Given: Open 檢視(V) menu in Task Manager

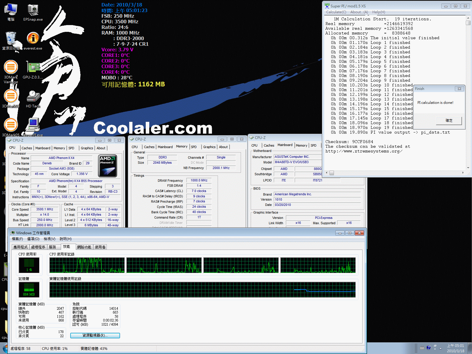Looking at the screenshot, I should pos(49,239).
